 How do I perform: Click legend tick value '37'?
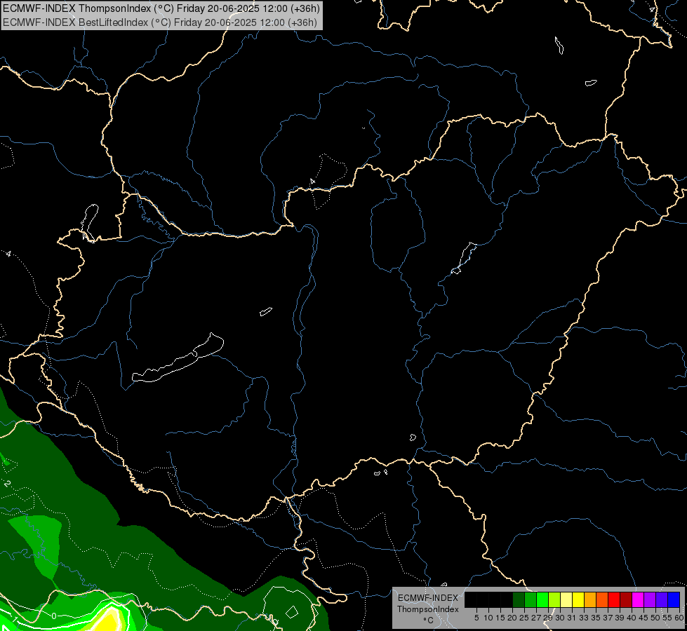608,618
